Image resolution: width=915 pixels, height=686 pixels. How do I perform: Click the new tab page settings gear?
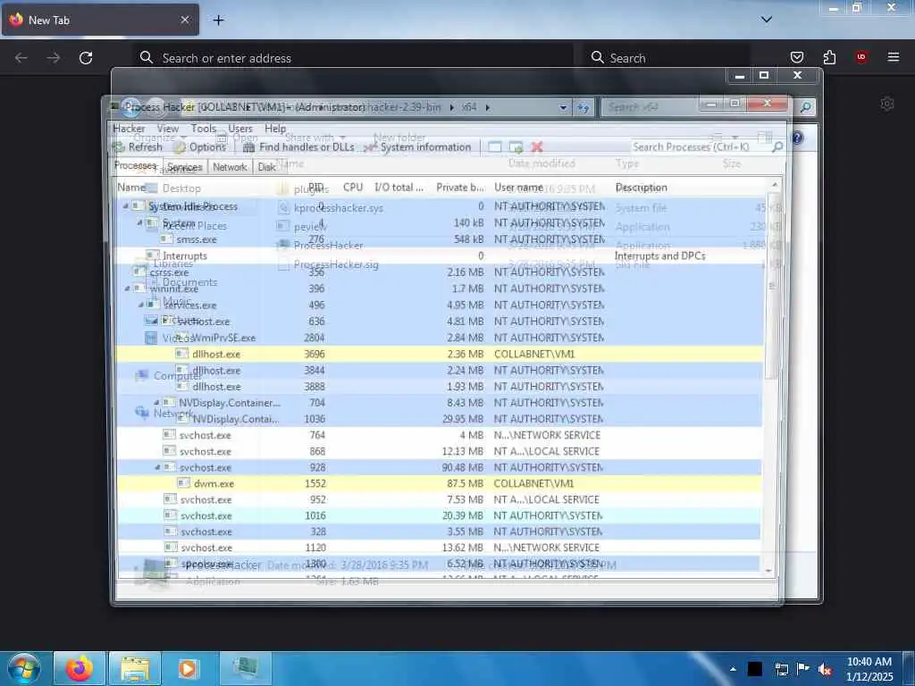pos(887,104)
